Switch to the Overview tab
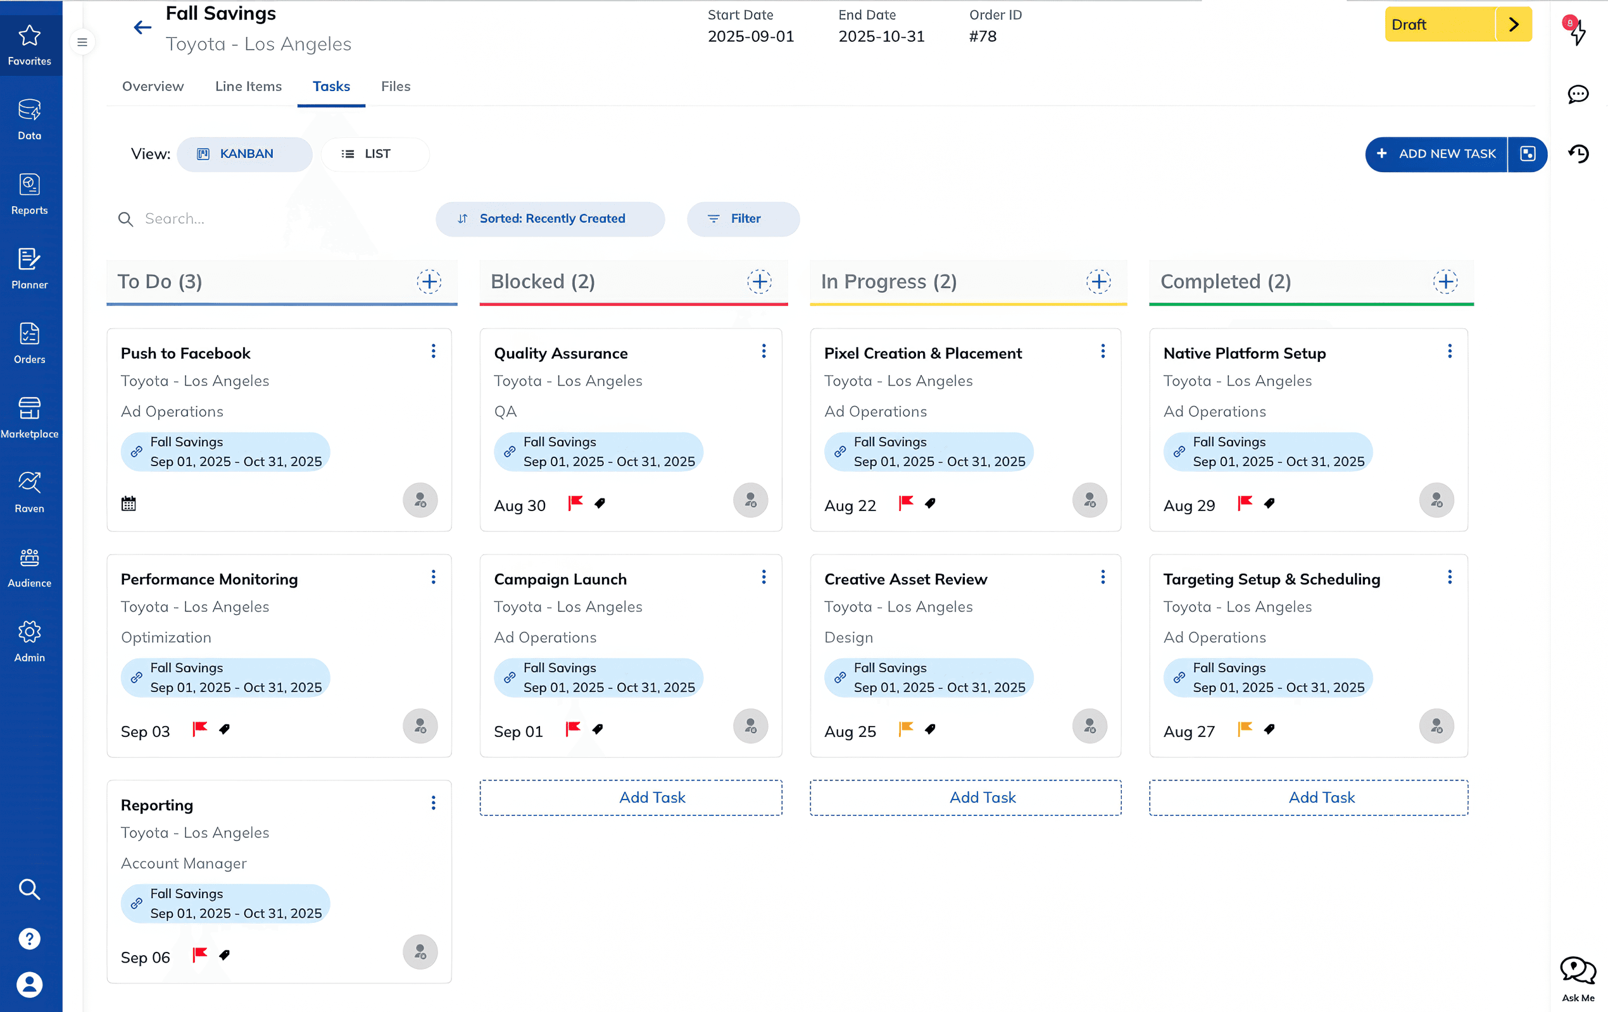 (x=153, y=86)
